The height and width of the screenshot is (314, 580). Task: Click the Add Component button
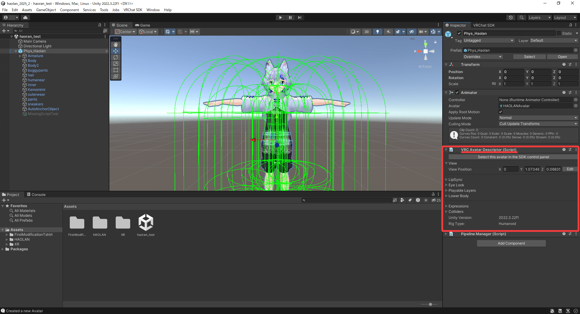point(511,243)
